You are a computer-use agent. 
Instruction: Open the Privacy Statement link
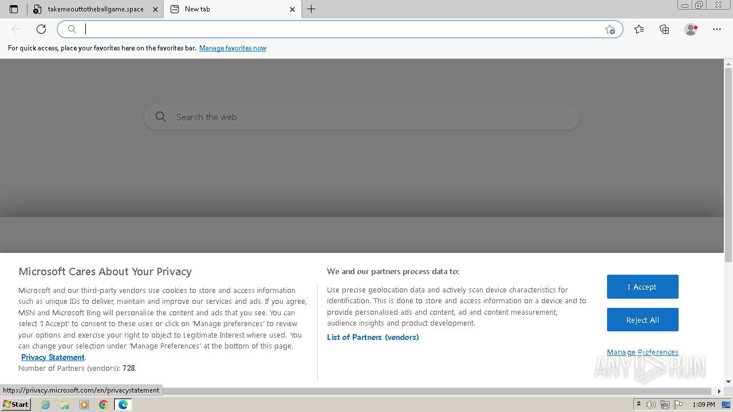53,357
